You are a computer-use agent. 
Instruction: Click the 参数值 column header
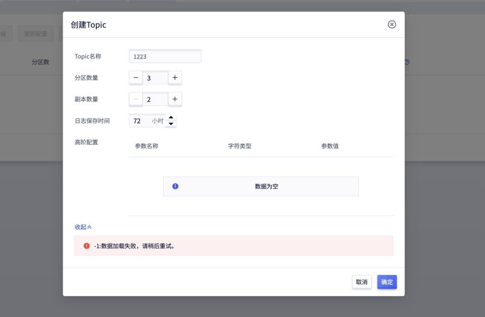click(330, 146)
